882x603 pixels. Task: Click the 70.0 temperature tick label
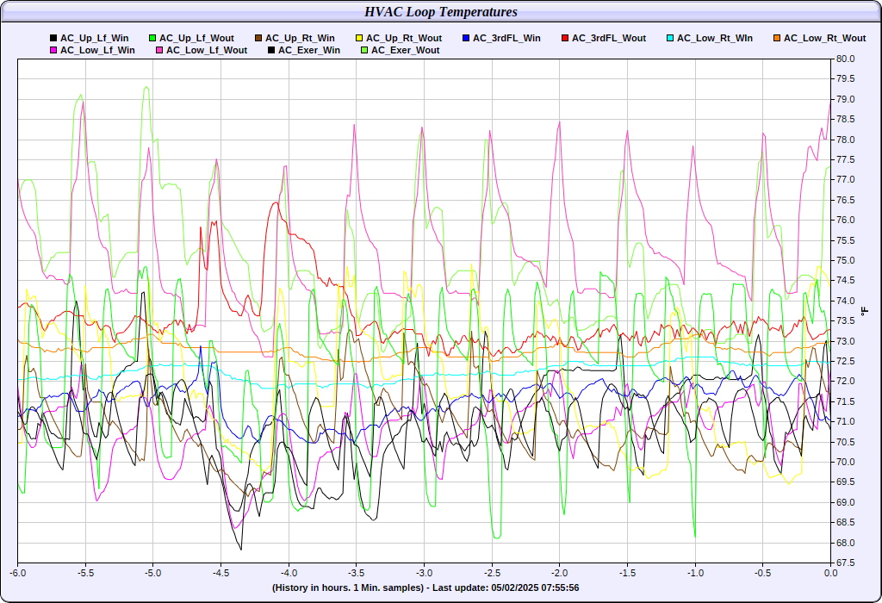(x=846, y=463)
